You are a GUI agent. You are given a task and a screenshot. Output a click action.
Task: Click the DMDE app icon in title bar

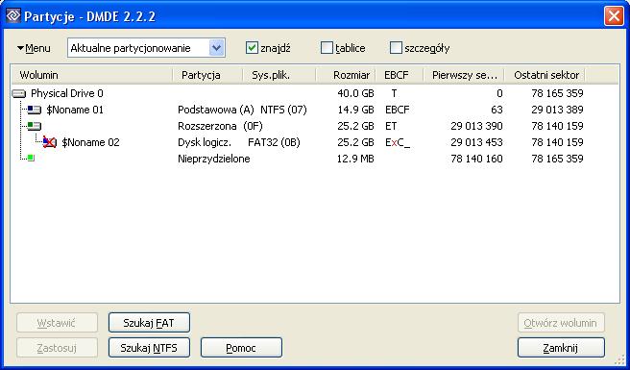(13, 15)
